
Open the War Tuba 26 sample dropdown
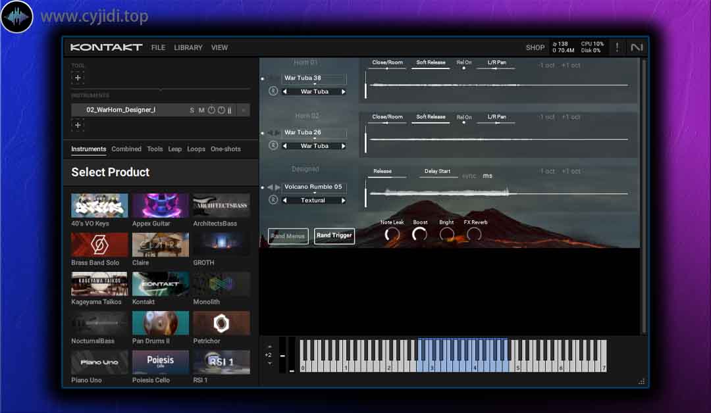click(x=314, y=133)
